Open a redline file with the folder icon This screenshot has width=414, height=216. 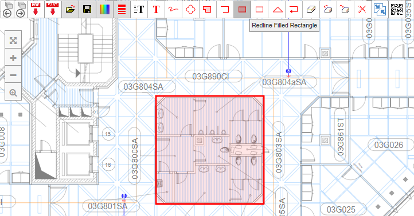point(70,9)
